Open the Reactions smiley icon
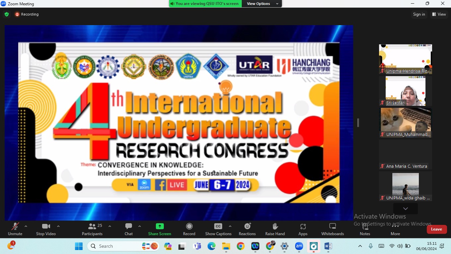The image size is (451, 254). 247,226
